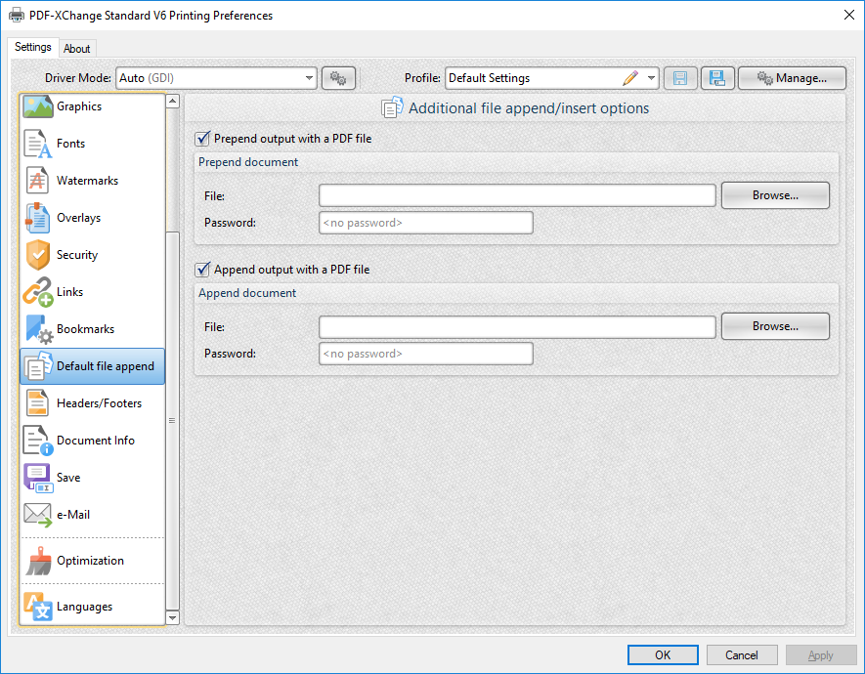
Task: Click the append document Password field
Action: click(x=426, y=354)
